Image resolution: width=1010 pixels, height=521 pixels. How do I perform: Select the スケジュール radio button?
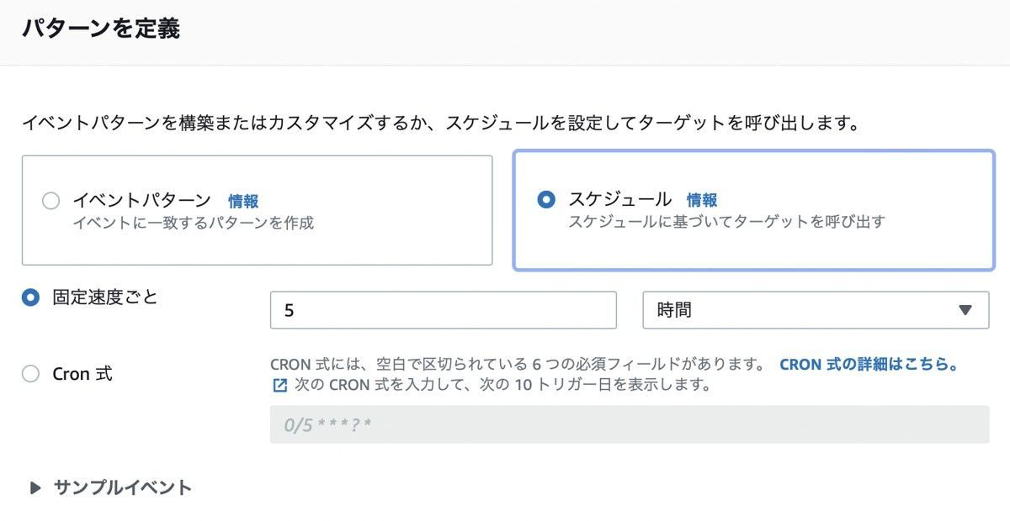click(x=546, y=200)
